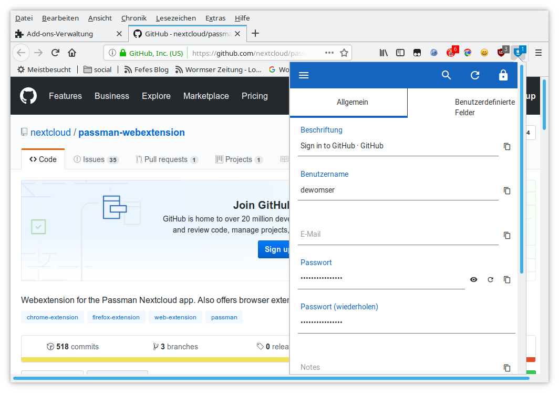Search credentials in Passman popup
Screen dimensions: 559x393
(x=447, y=75)
